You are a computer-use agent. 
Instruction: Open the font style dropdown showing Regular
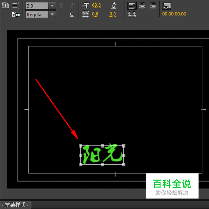(52, 14)
